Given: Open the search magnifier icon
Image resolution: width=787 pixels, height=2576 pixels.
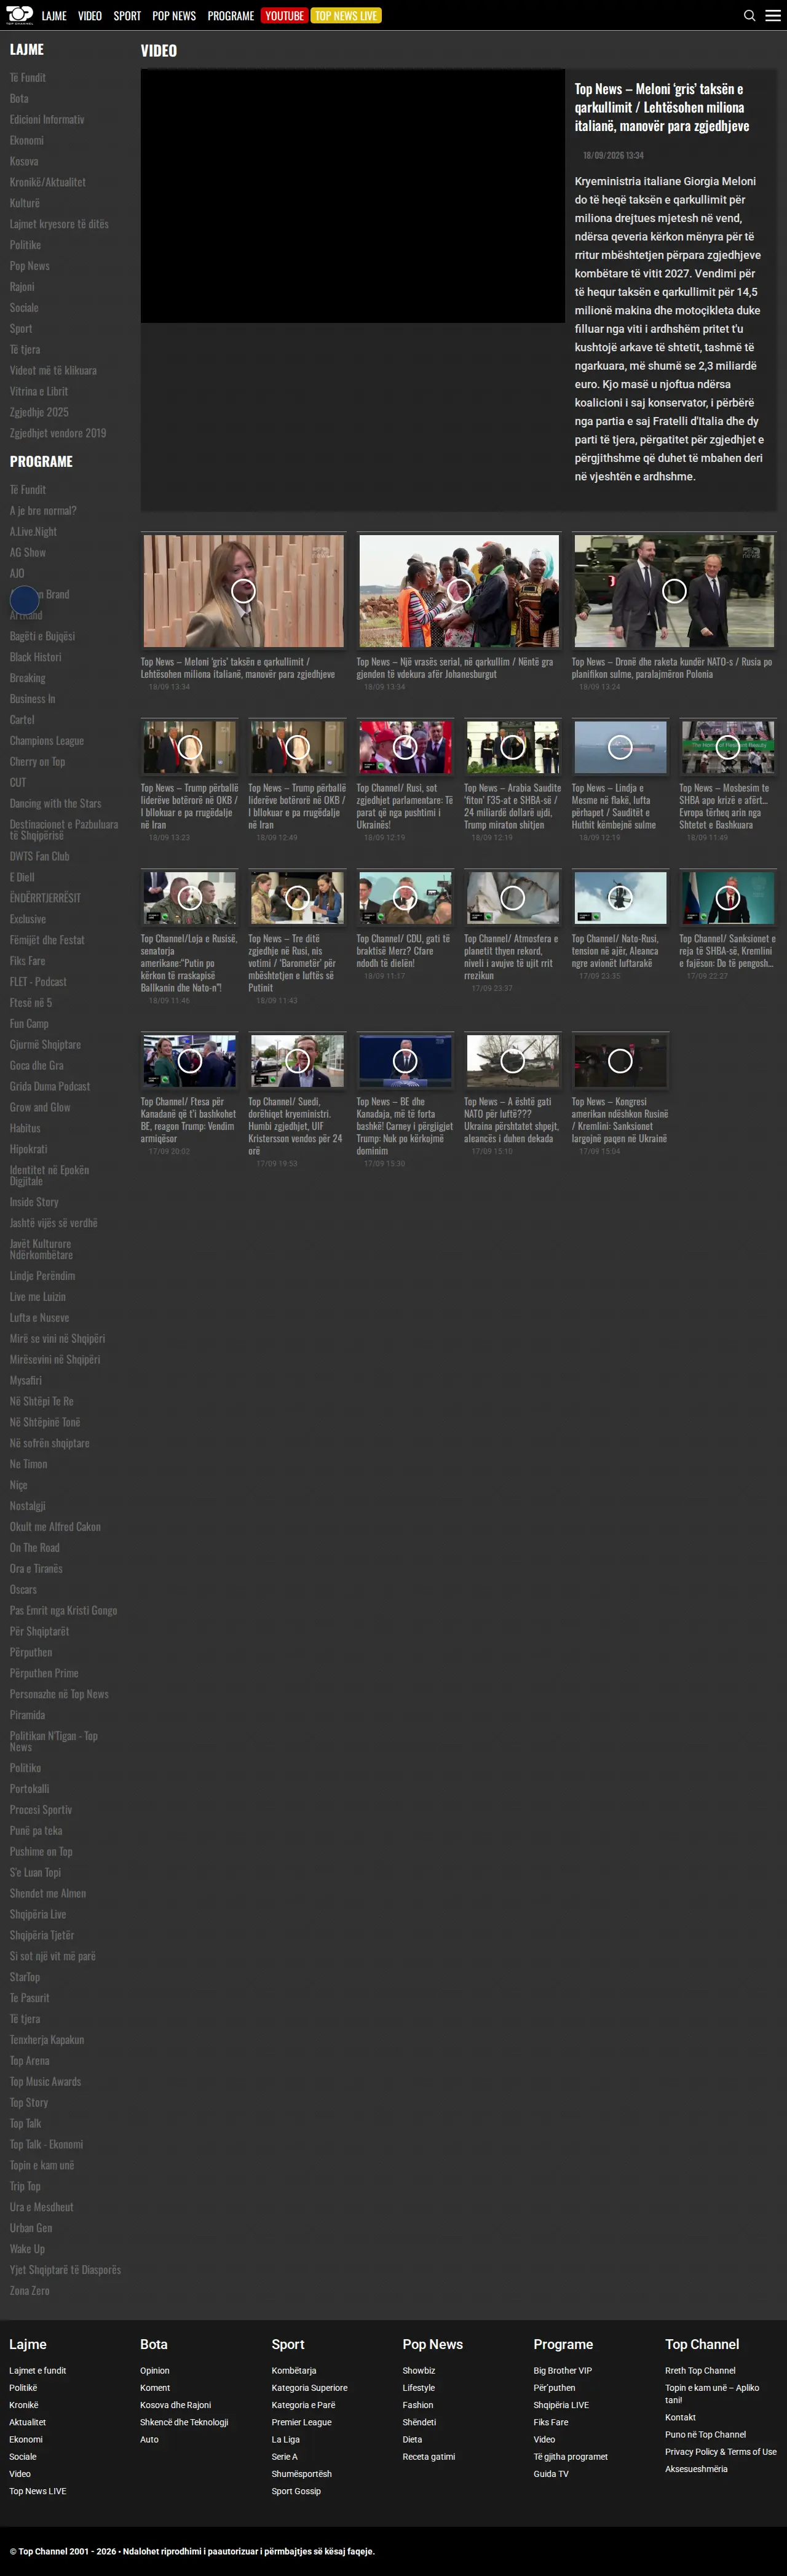Looking at the screenshot, I should point(749,16).
